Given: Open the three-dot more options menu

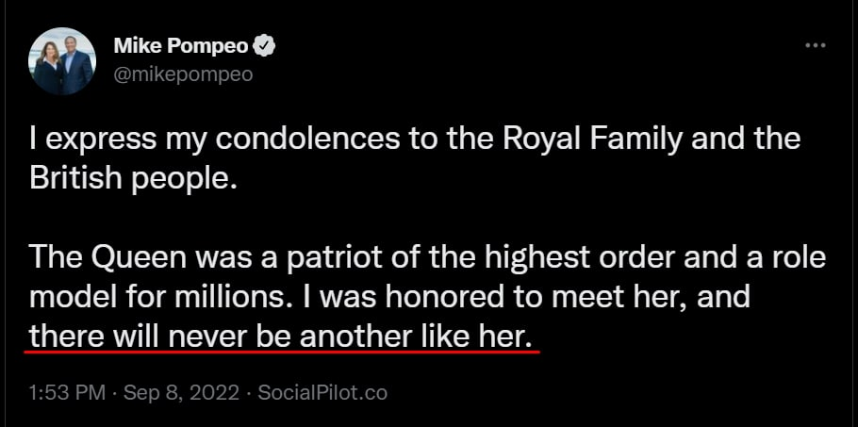Looking at the screenshot, I should 816,44.
